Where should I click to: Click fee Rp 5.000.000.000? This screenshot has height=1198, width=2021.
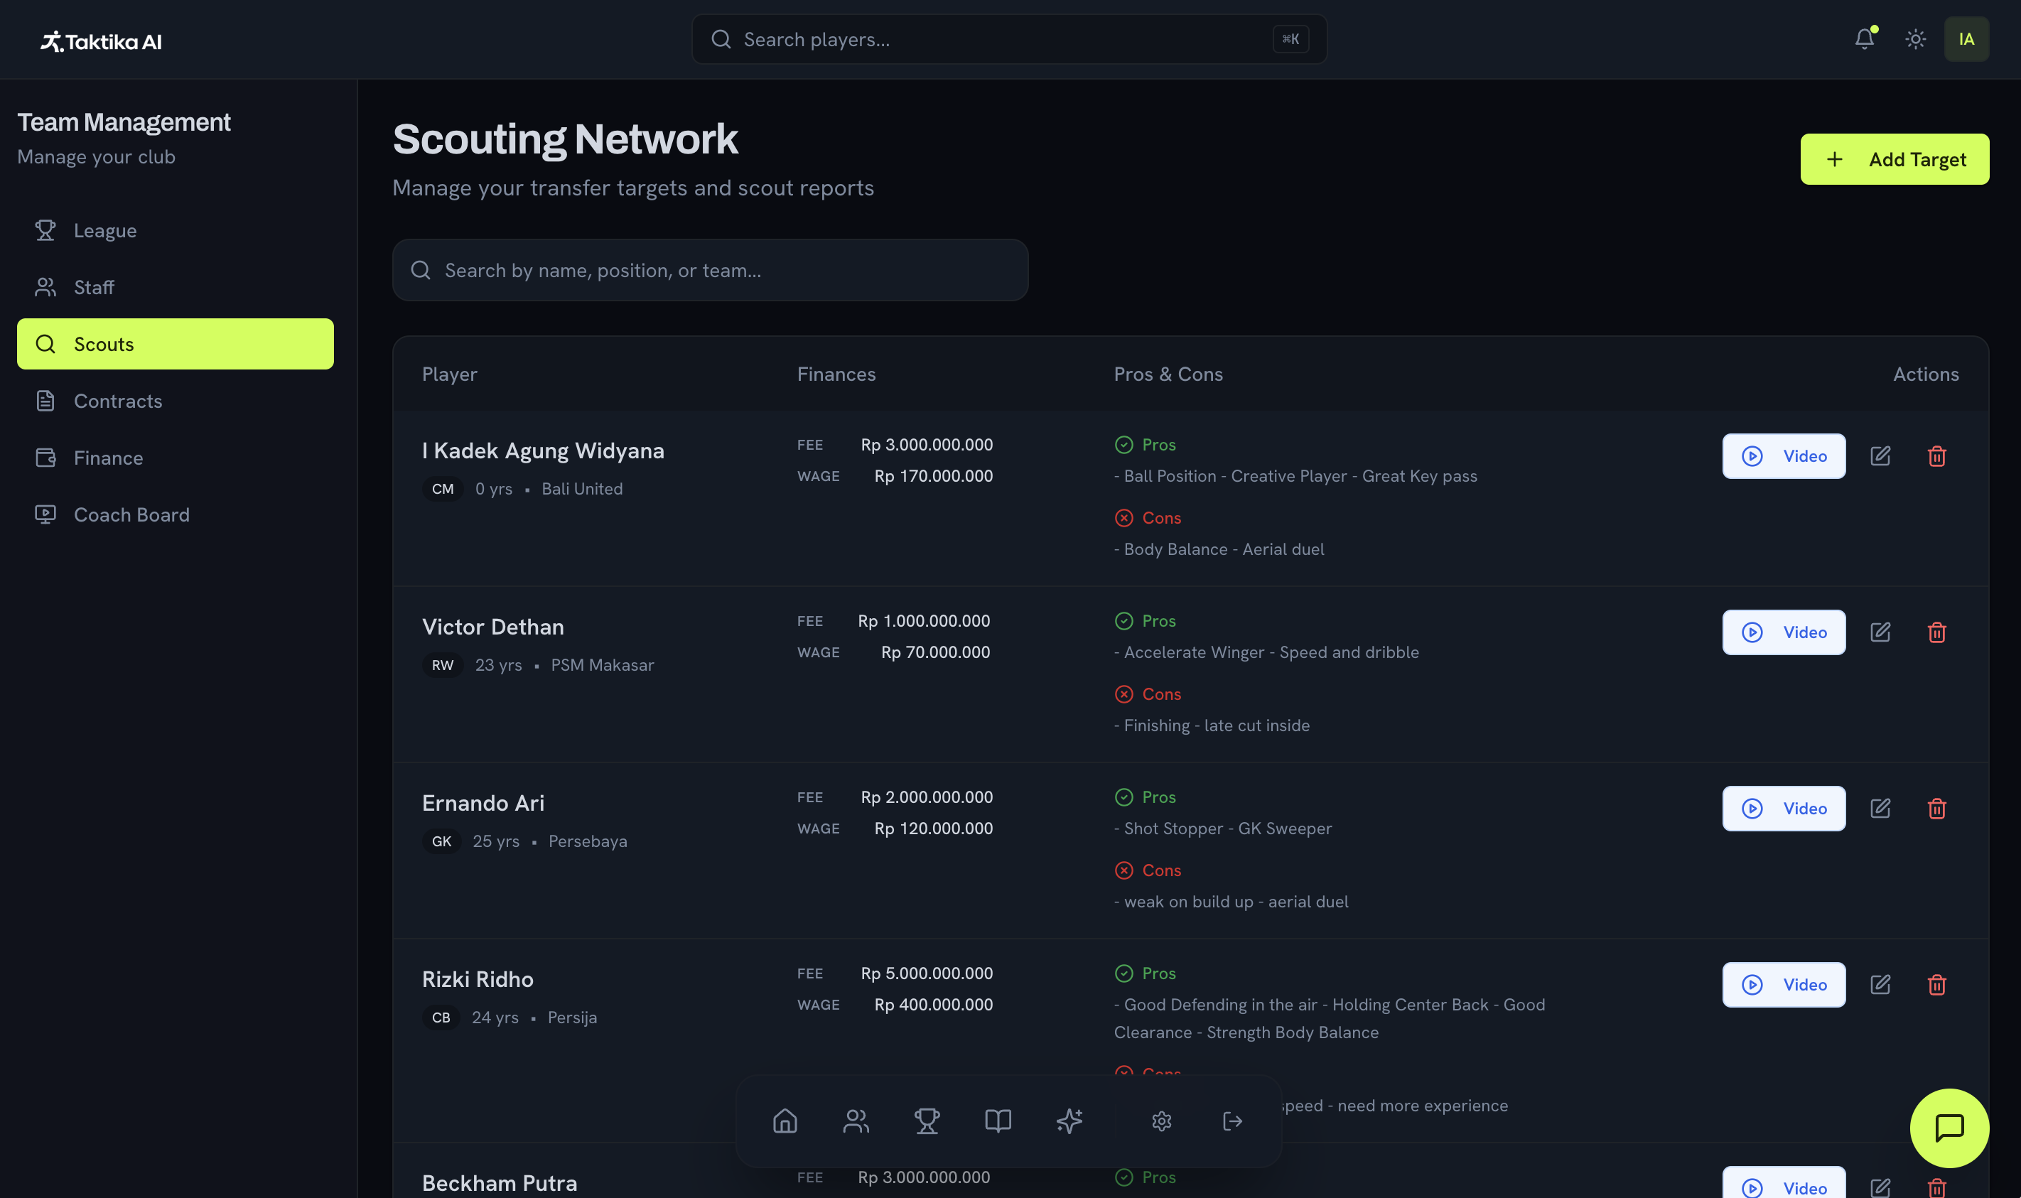(927, 973)
